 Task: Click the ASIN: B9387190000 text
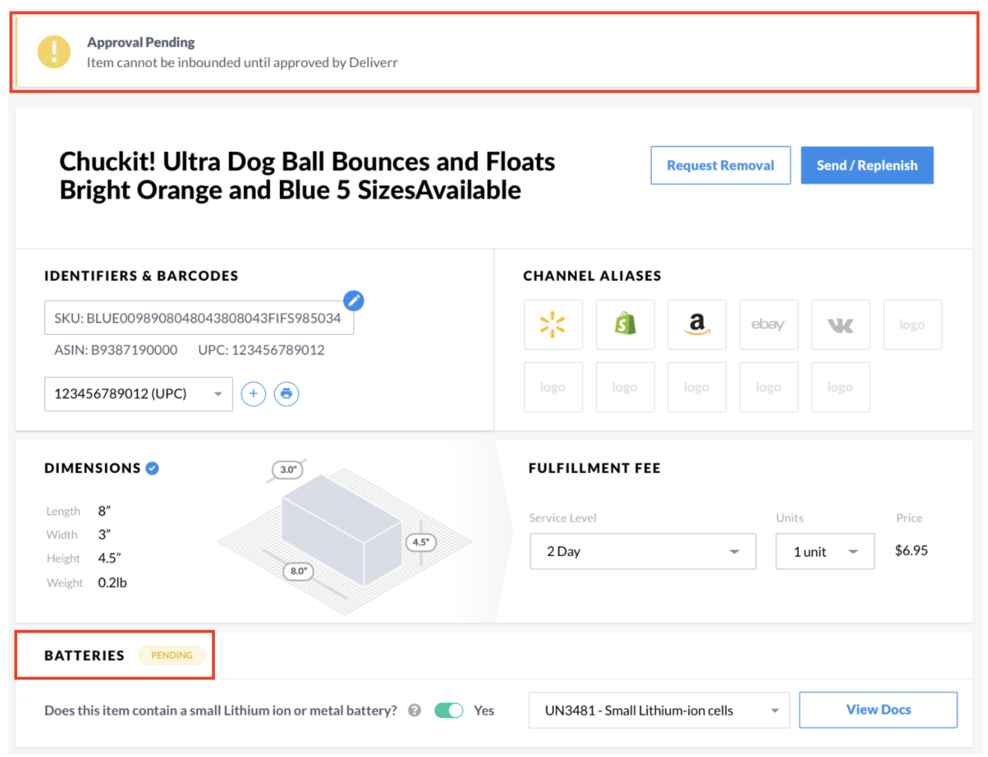pos(116,350)
